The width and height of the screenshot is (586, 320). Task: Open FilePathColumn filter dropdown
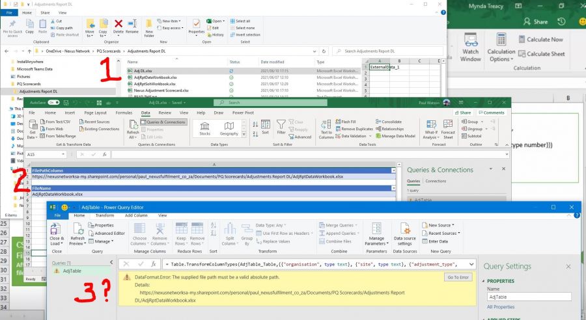coord(393,170)
